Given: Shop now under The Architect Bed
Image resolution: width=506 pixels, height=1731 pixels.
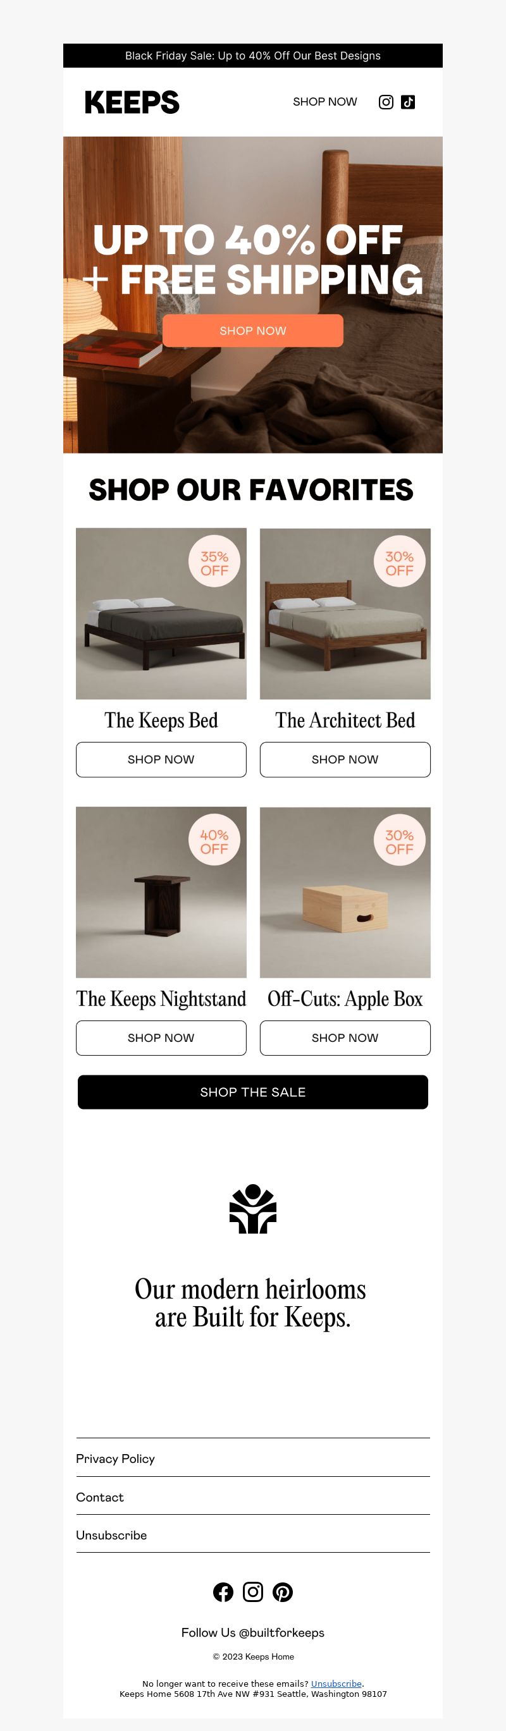Looking at the screenshot, I should click(345, 759).
